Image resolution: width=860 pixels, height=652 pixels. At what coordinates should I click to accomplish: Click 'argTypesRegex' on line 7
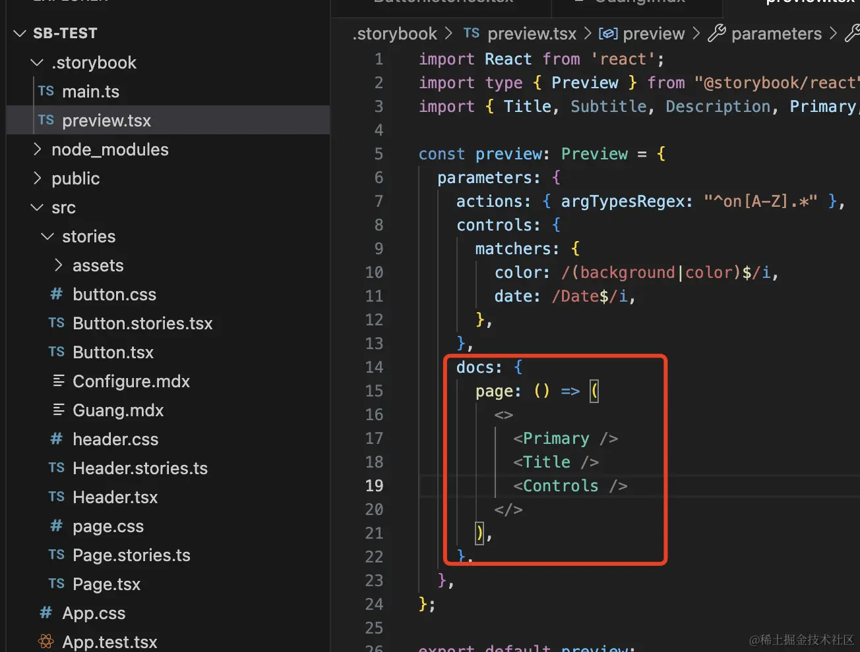coord(622,201)
